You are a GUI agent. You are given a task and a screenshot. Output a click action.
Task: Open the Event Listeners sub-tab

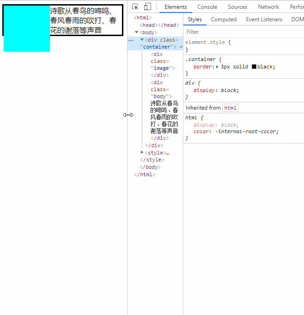tap(264, 19)
